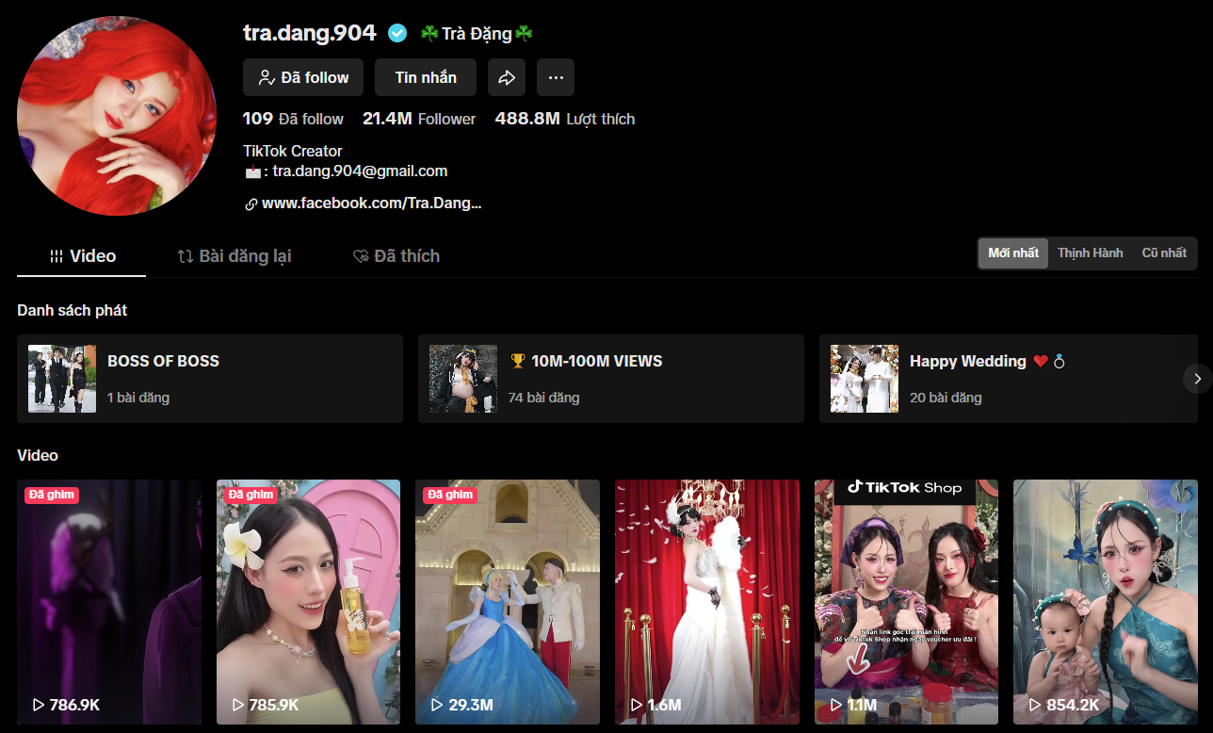Click the share arrow icon button
1213x733 pixels.
(x=507, y=77)
